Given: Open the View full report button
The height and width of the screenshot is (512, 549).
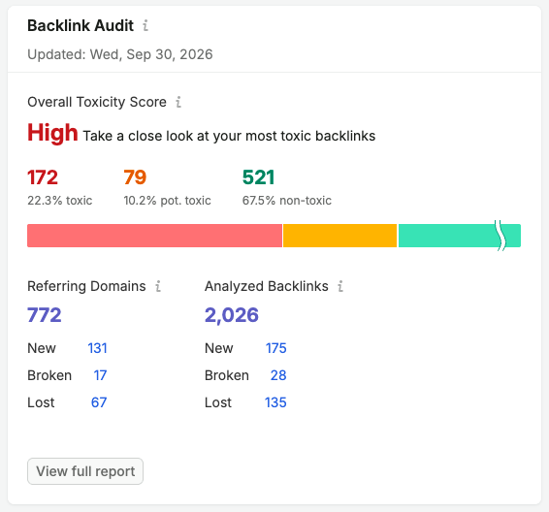Looking at the screenshot, I should click(x=85, y=471).
